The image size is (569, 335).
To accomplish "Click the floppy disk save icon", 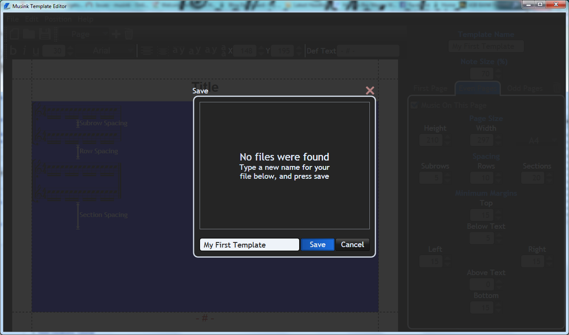I will coord(45,34).
